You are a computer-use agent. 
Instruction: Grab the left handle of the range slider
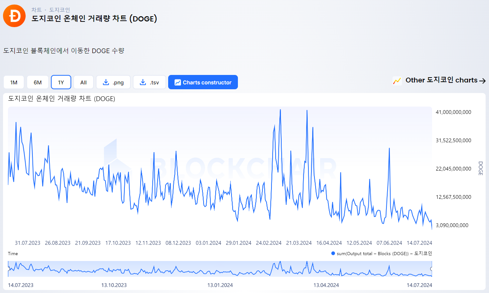pos(8,269)
